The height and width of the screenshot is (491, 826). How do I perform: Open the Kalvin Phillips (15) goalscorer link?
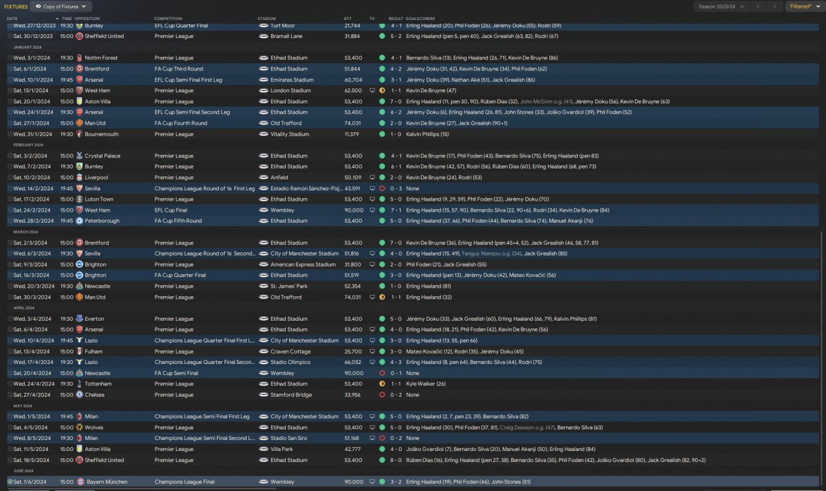[x=427, y=134]
